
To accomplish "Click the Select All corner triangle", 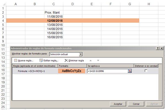I will pyautogui.click(x=4, y=4).
